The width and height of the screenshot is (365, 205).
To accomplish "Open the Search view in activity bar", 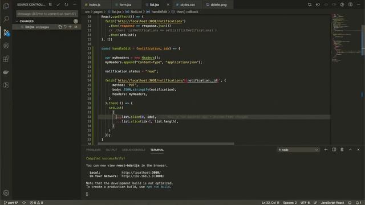I will 6,19.
